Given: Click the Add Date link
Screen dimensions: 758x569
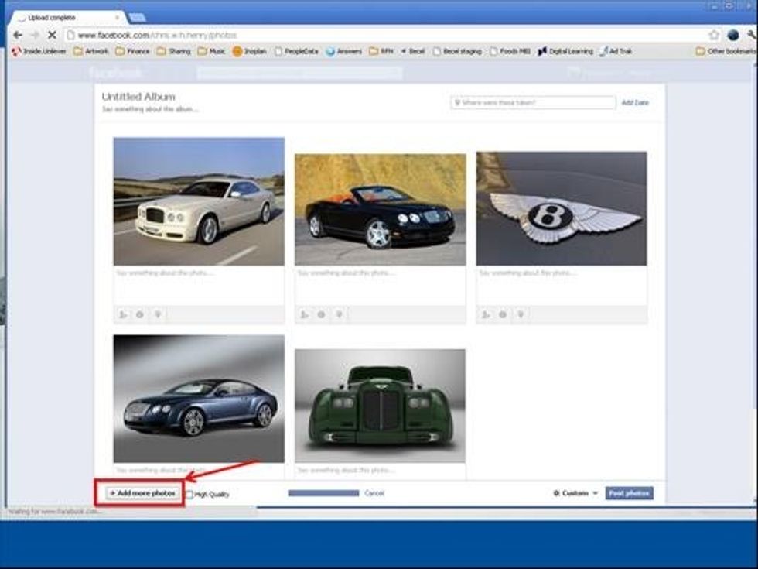Looking at the screenshot, I should pos(635,102).
